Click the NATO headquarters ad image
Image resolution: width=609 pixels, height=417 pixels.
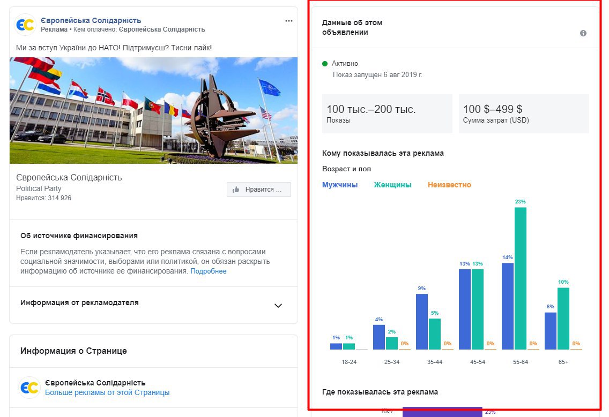[x=153, y=111]
